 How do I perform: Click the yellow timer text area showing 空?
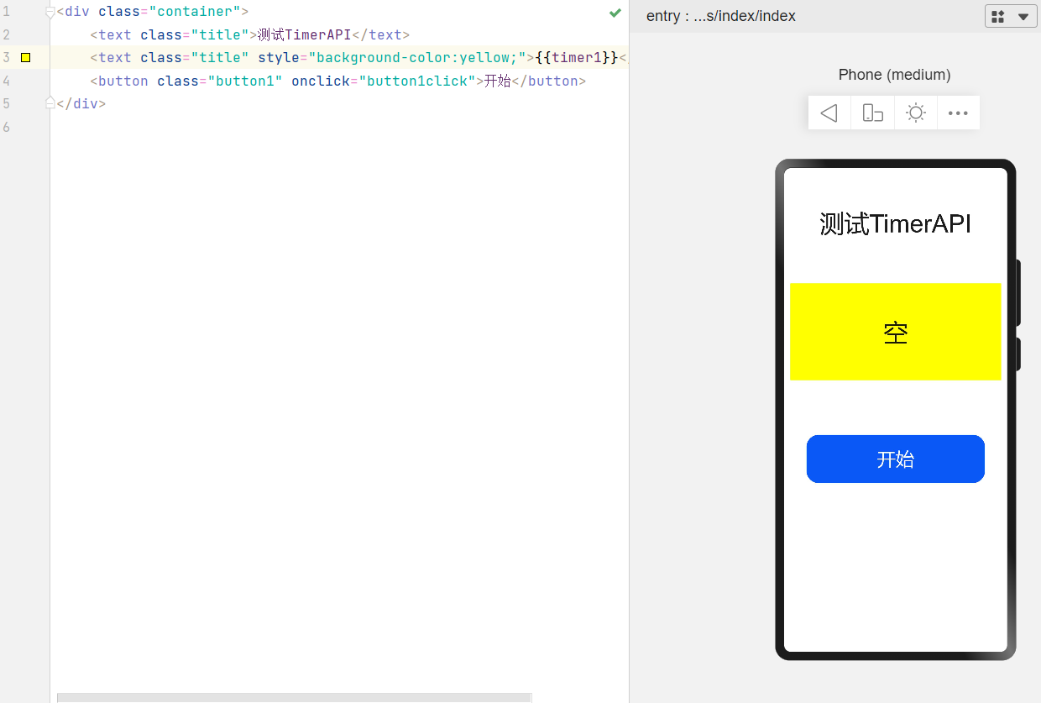(x=896, y=332)
